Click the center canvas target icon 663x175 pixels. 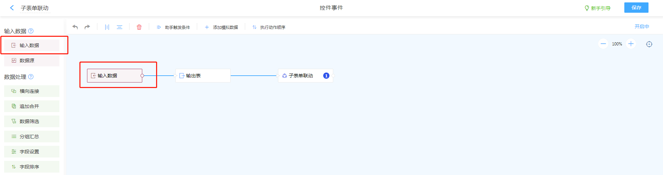click(x=649, y=44)
